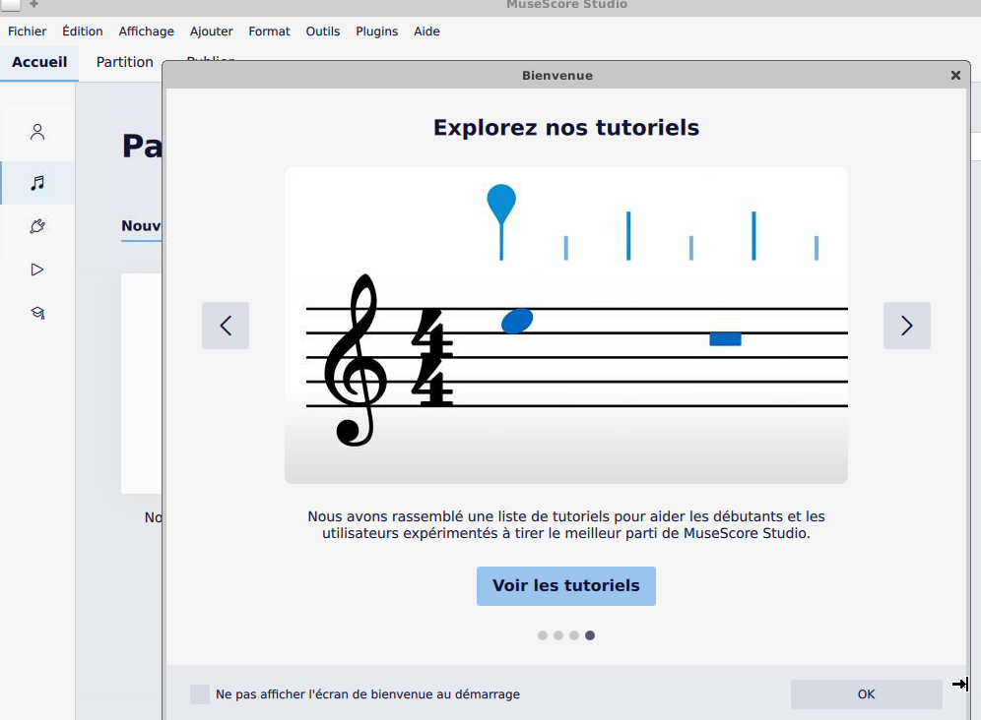This screenshot has height=720, width=981.
Task: Open the plugins plug icon in sidebar
Action: 37,225
